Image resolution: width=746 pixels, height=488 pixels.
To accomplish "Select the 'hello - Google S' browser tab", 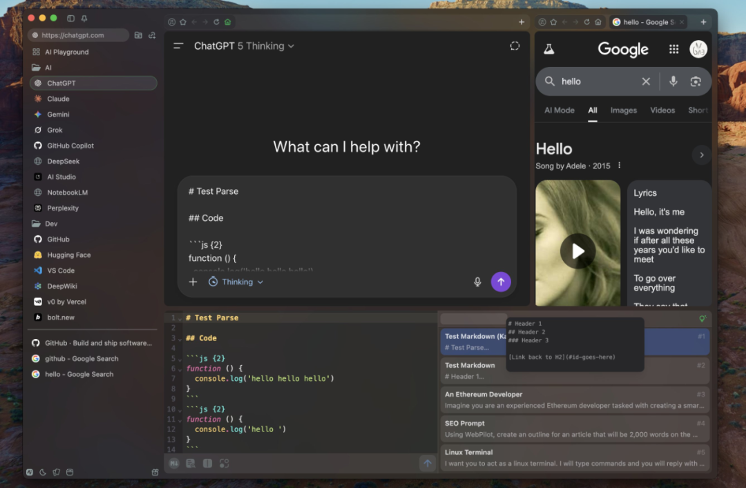I will (649, 22).
